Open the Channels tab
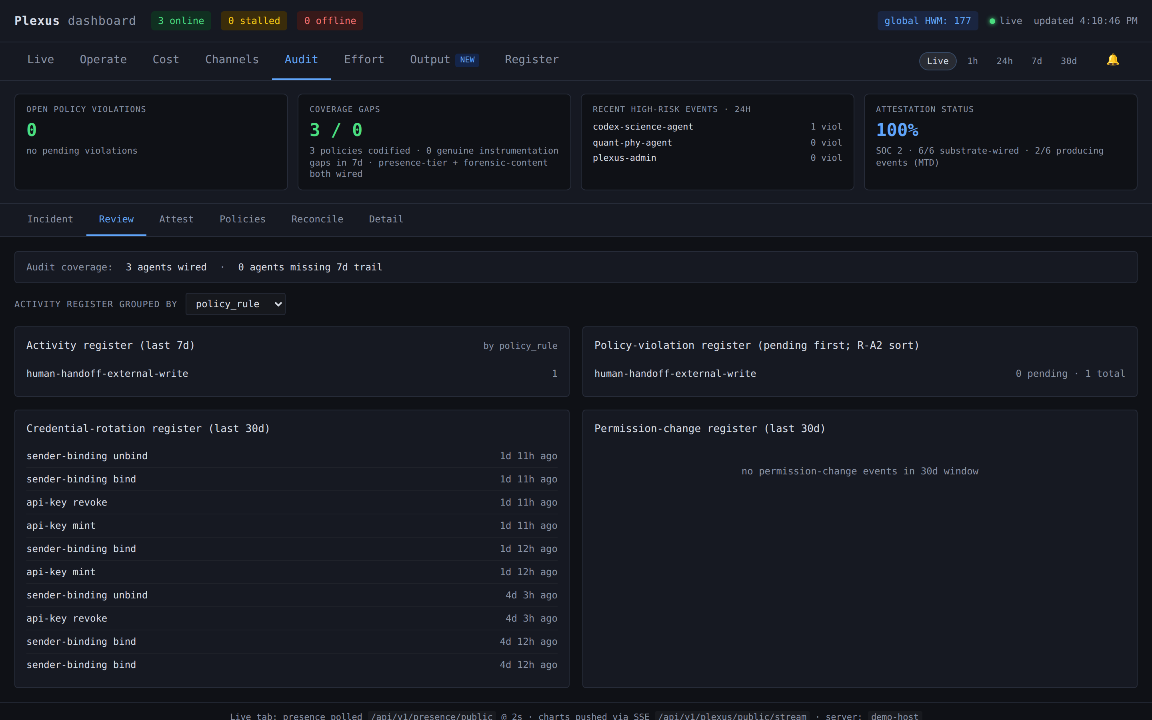1152x720 pixels. point(232,60)
